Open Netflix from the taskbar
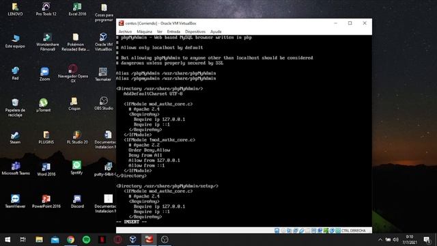The image size is (437, 246). tap(102, 240)
